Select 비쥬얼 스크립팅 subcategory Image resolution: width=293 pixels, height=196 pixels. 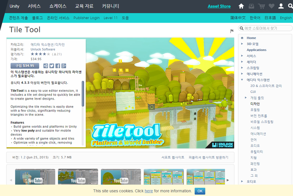tap(262, 122)
